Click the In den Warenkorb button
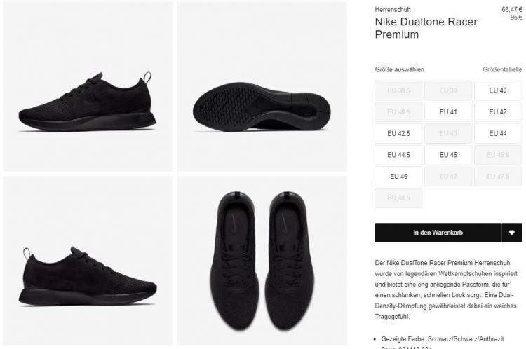Viewport: 526px width, 349px height. click(438, 233)
